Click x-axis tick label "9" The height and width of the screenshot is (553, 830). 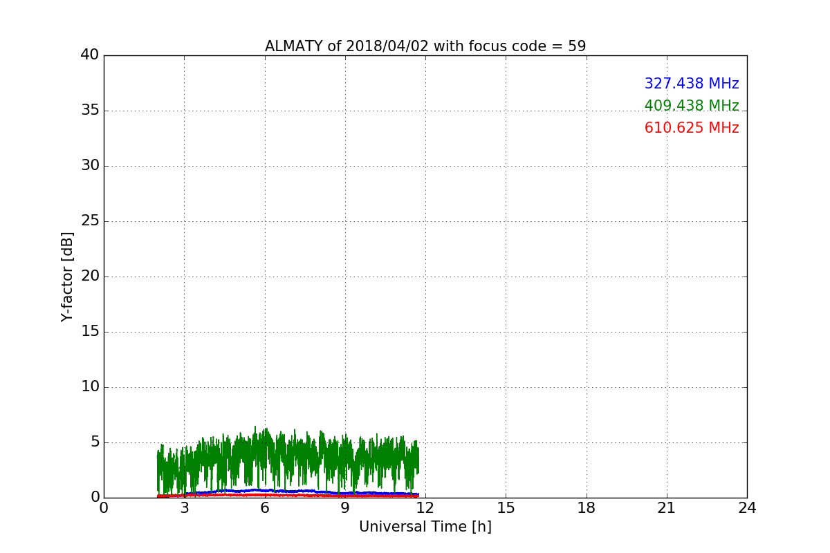(x=345, y=508)
